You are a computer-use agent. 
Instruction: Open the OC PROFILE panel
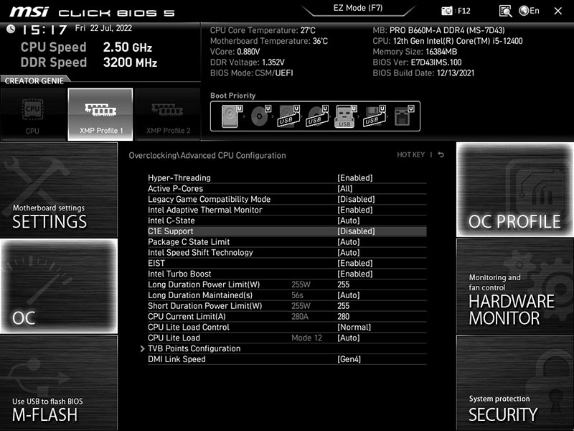(515, 190)
